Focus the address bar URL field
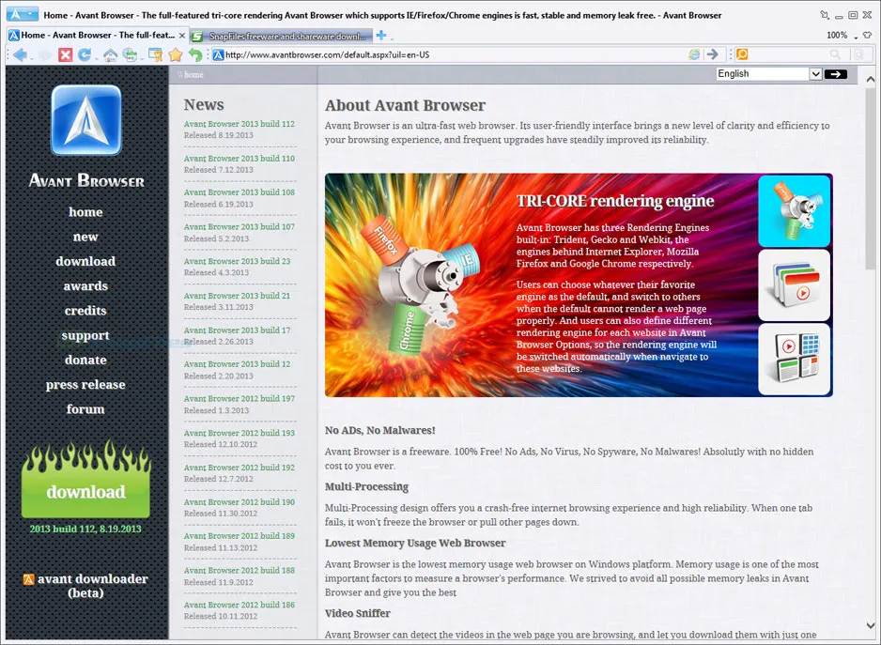This screenshot has height=645, width=881. point(456,54)
